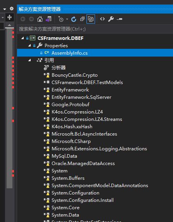
Task: Click the Back navigation arrow in Solution Explorer
Action: click(23, 19)
